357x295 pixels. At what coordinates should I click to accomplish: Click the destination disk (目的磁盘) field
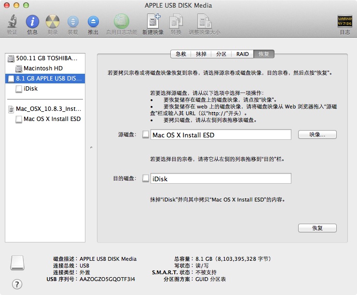coord(220,178)
